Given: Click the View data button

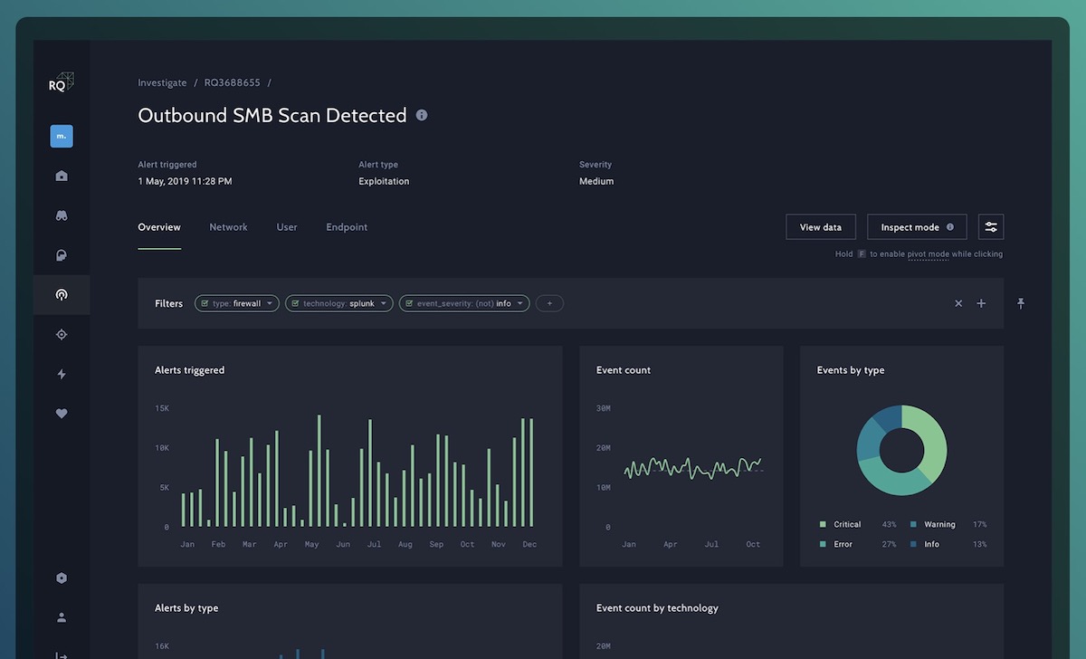Looking at the screenshot, I should [x=821, y=227].
